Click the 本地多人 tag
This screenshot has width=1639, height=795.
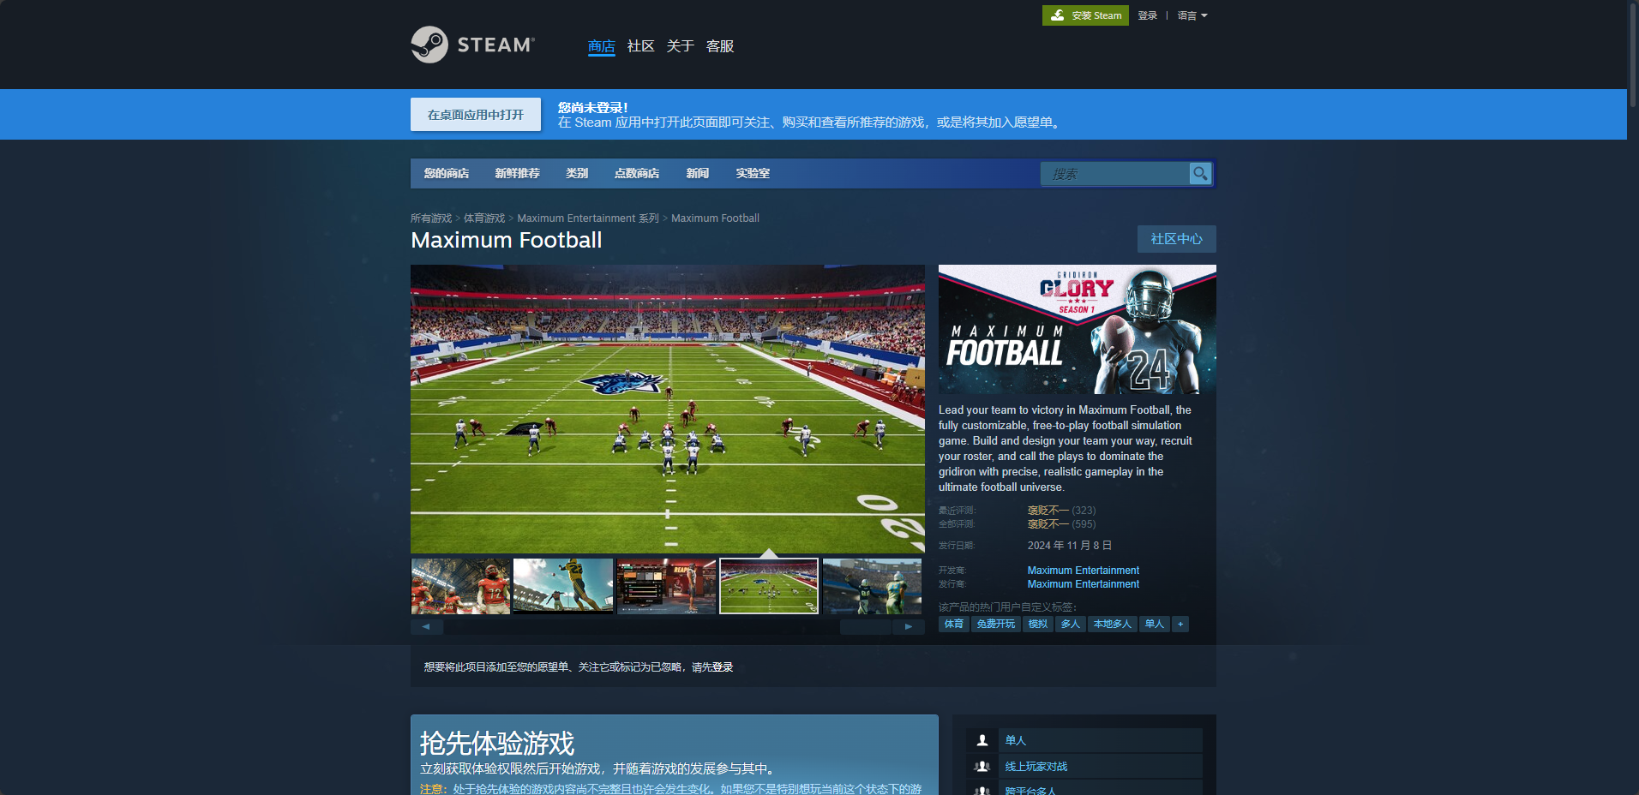point(1113,624)
